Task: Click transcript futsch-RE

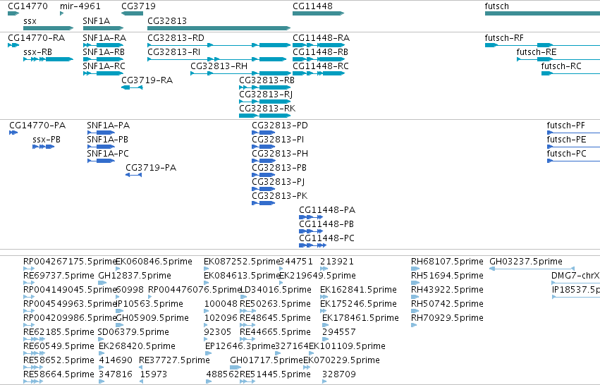Action: (558, 59)
